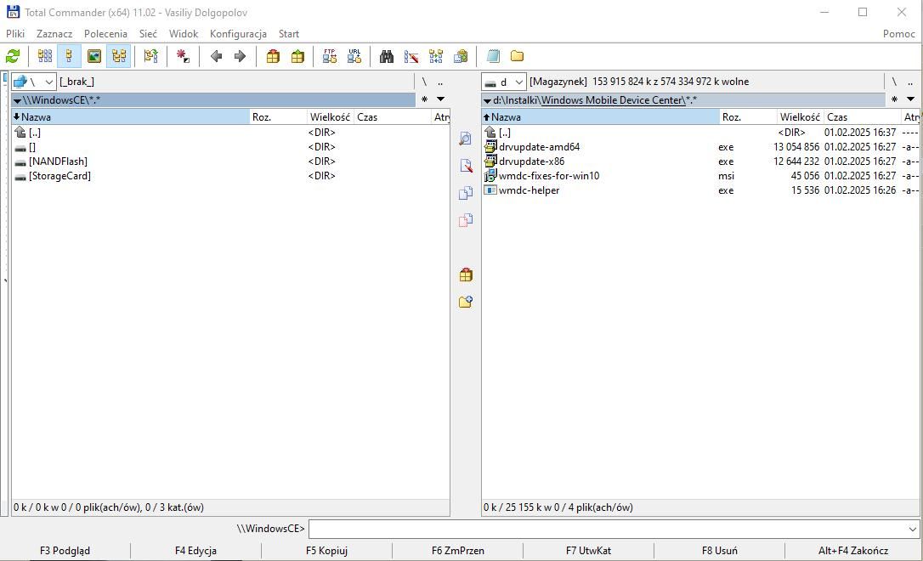This screenshot has width=923, height=561.
Task: Open the Polecenia menu
Action: point(105,34)
